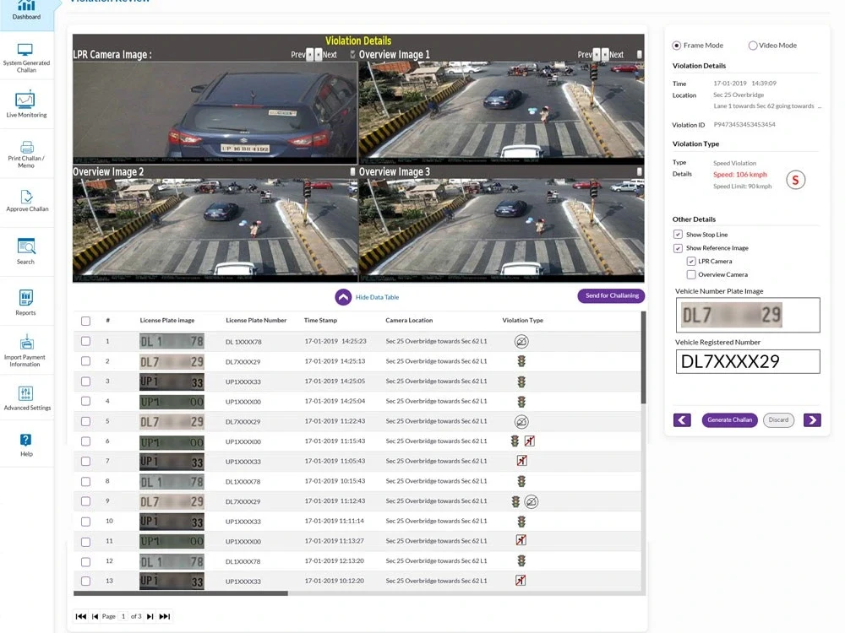Toggle Show Stop Line checkbox
This screenshot has width=845, height=633.
pos(678,234)
